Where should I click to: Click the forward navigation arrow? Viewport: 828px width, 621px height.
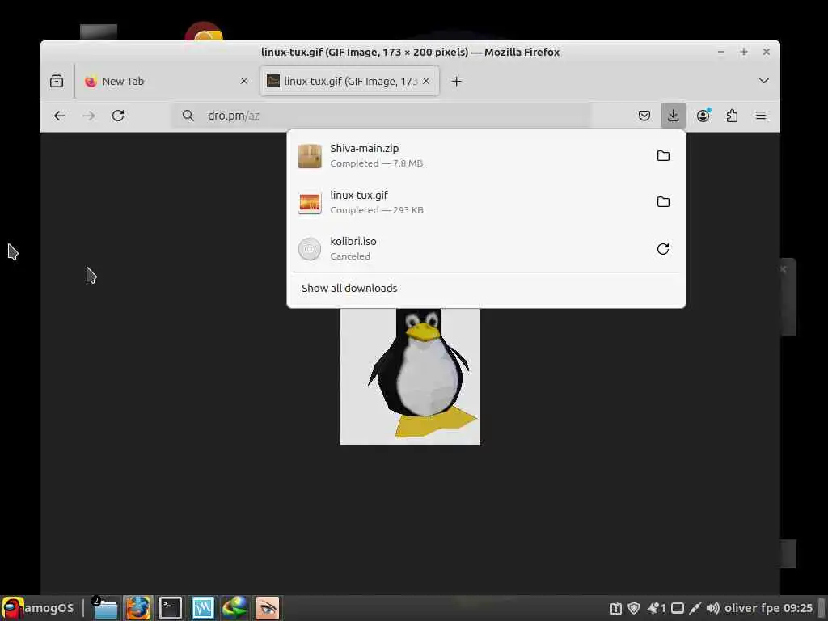pos(89,116)
